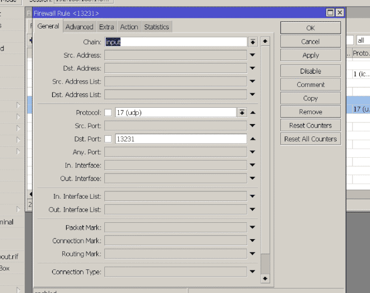This screenshot has height=293, width=370.
Task: Click the Chain input field
Action: [x=175, y=42]
